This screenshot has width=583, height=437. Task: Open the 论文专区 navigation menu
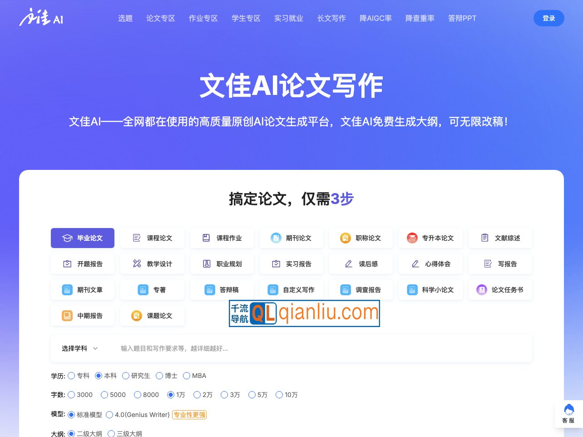pyautogui.click(x=160, y=18)
